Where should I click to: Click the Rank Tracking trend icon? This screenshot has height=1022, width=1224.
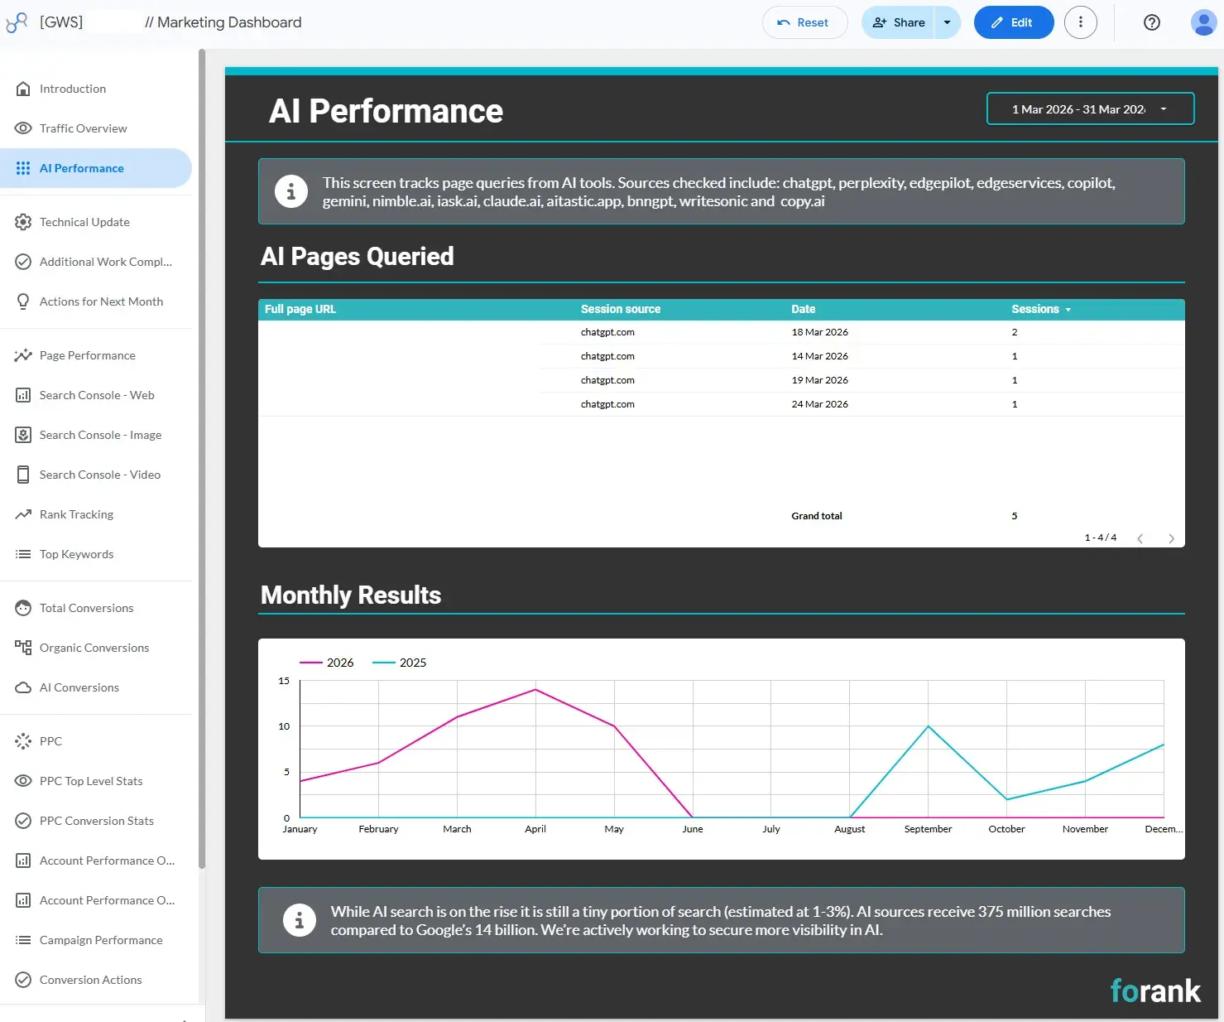(x=23, y=514)
